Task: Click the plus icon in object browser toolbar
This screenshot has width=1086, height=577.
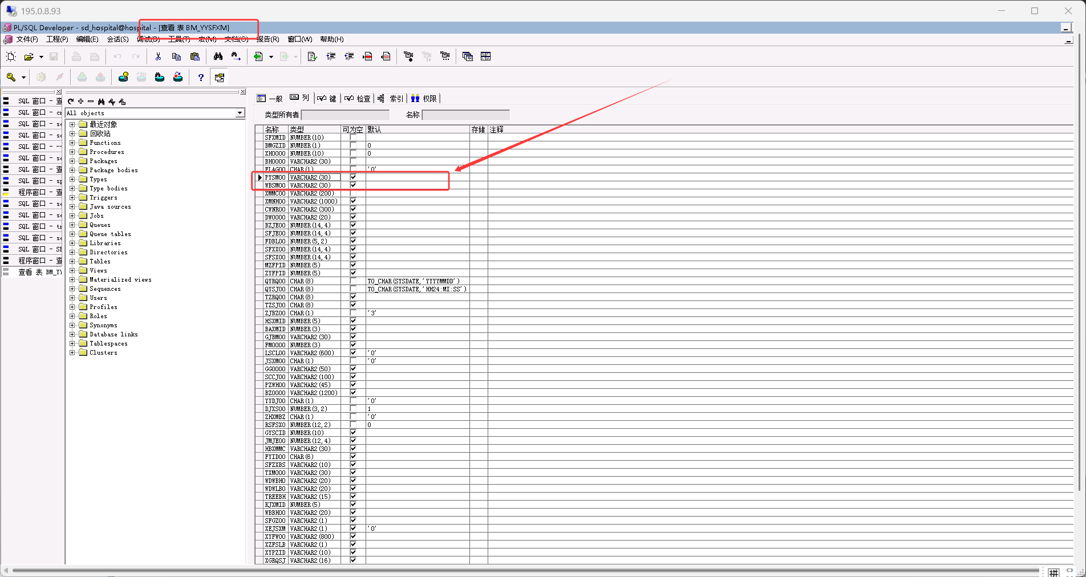Action: point(81,101)
